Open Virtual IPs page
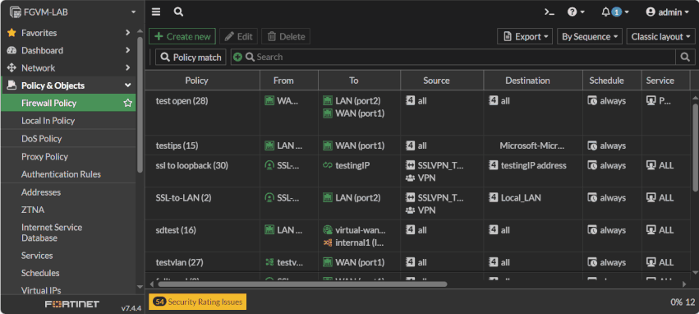 tap(41, 290)
